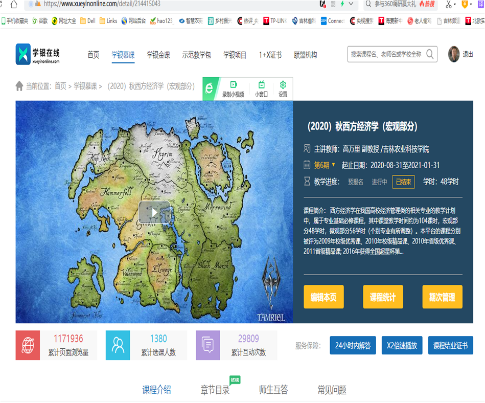Image resolution: width=485 pixels, height=403 pixels.
Task: Select the 预报名 progress stage
Action: (x=356, y=182)
